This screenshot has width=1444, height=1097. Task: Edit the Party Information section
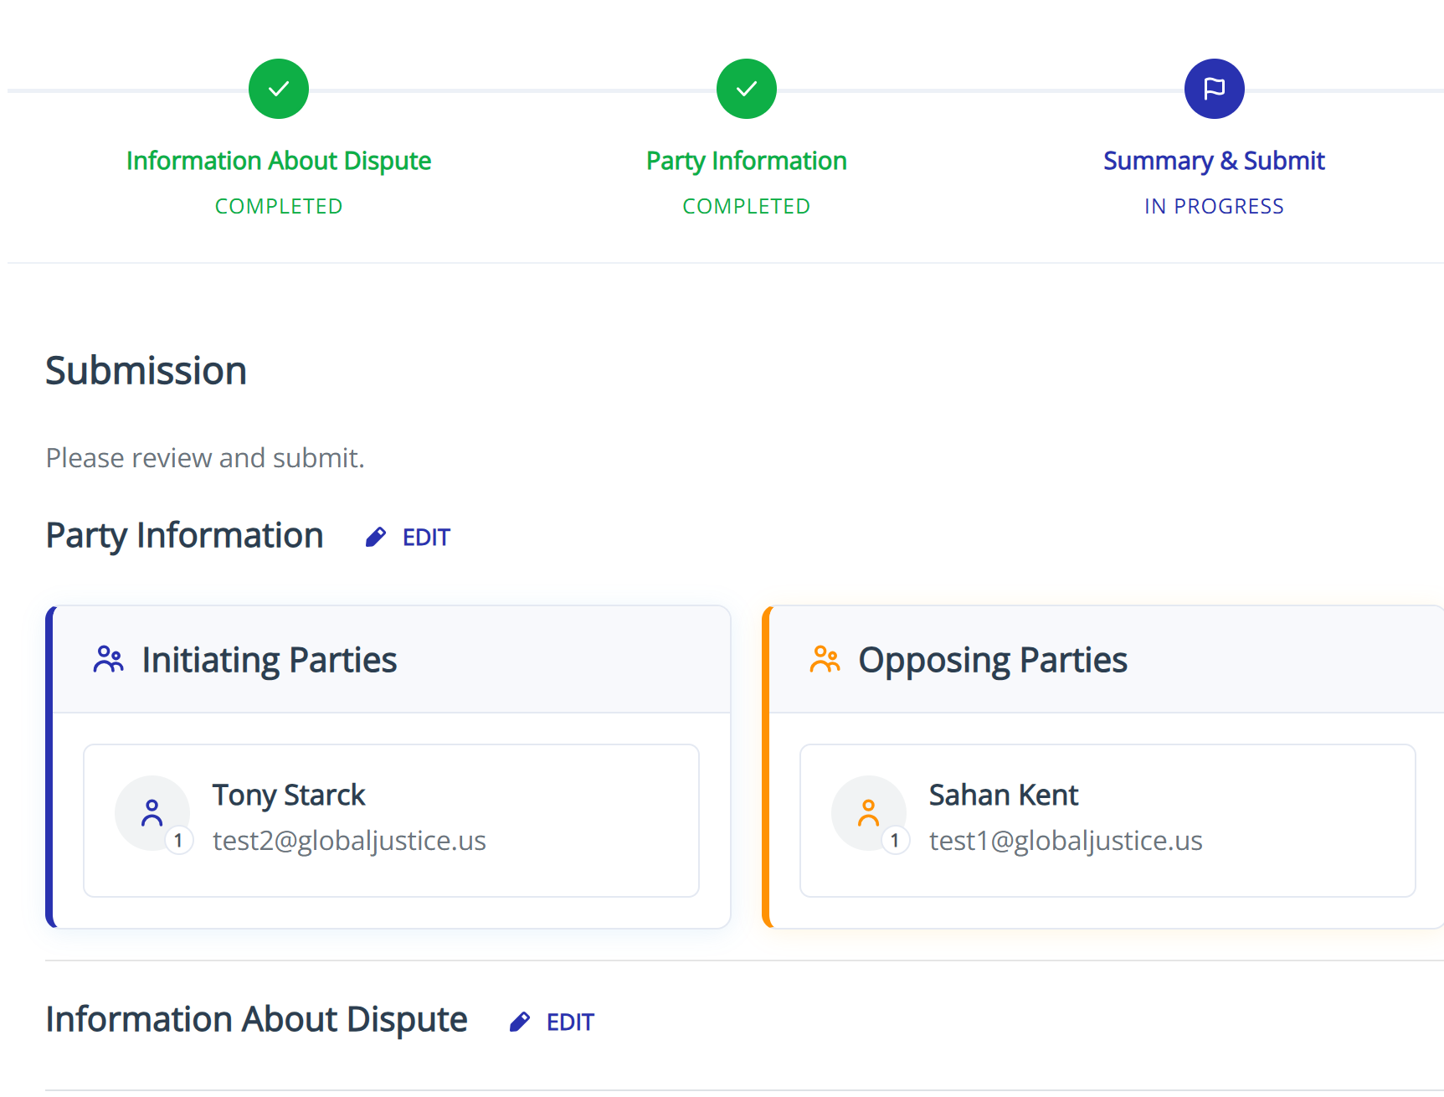pyautogui.click(x=426, y=537)
